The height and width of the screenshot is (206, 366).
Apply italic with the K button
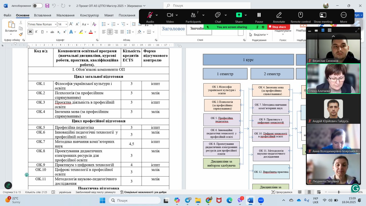tap(36, 32)
